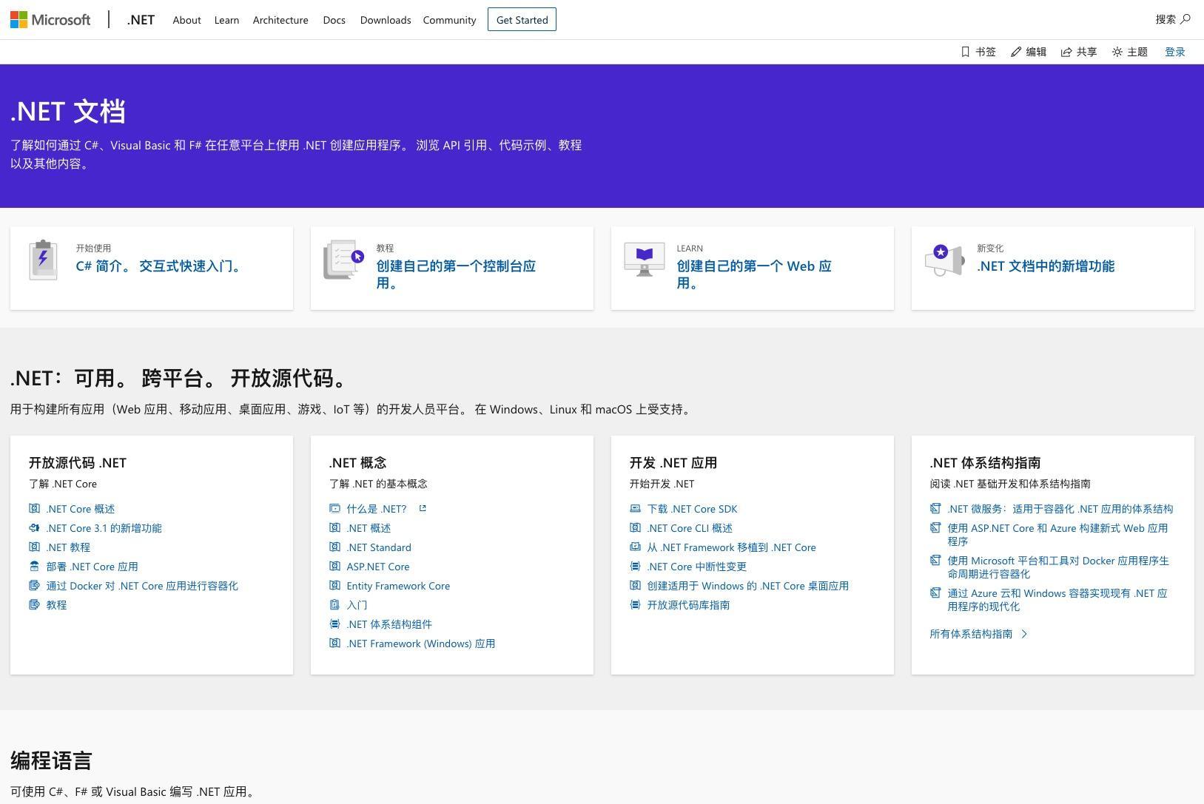
Task: Click the pencil icon next to 编辑
Action: click(x=1016, y=52)
